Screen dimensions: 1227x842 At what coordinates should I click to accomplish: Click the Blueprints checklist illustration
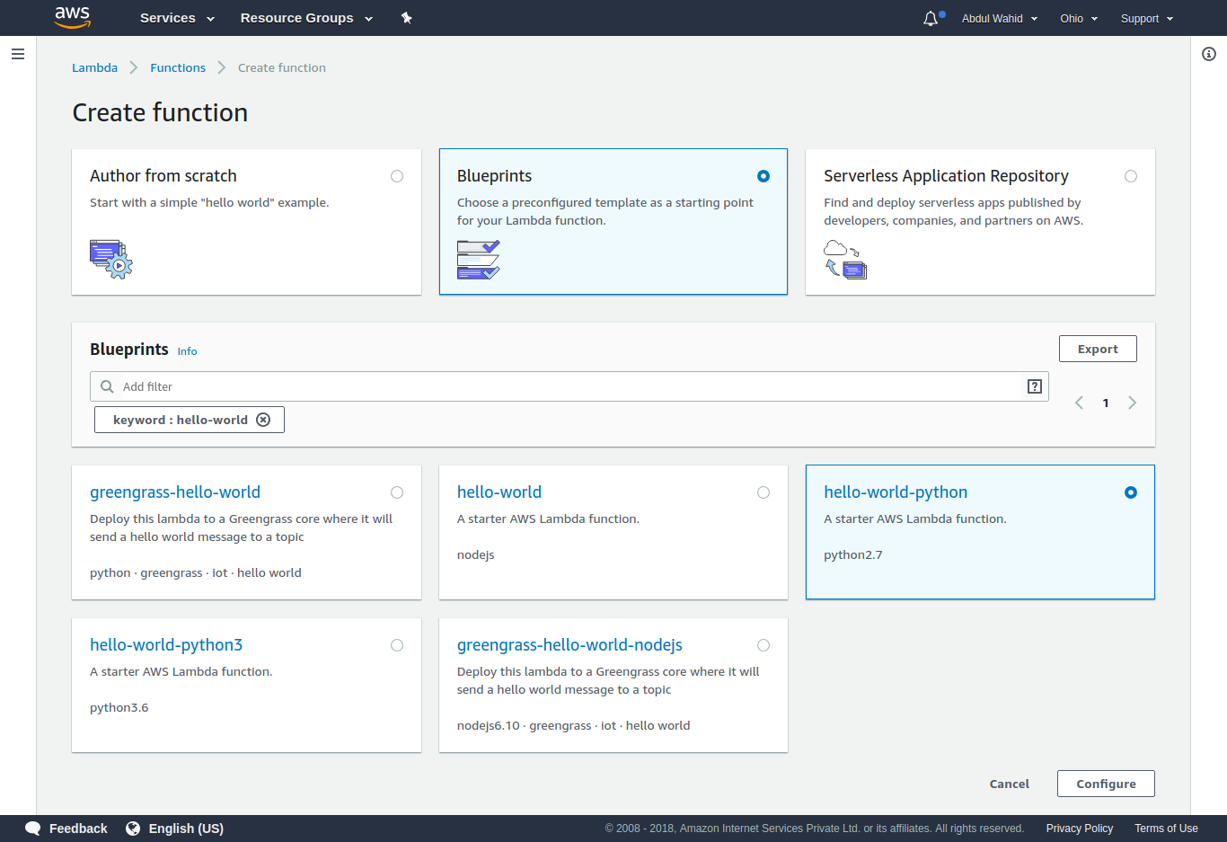point(479,260)
